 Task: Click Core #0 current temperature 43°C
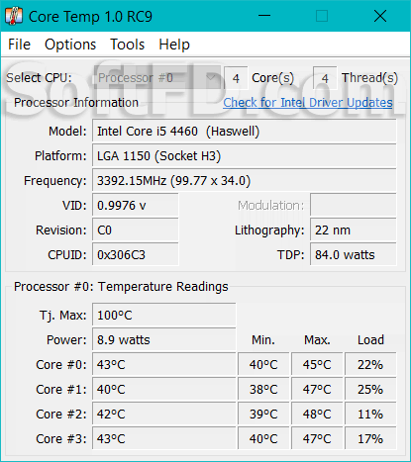(164, 365)
